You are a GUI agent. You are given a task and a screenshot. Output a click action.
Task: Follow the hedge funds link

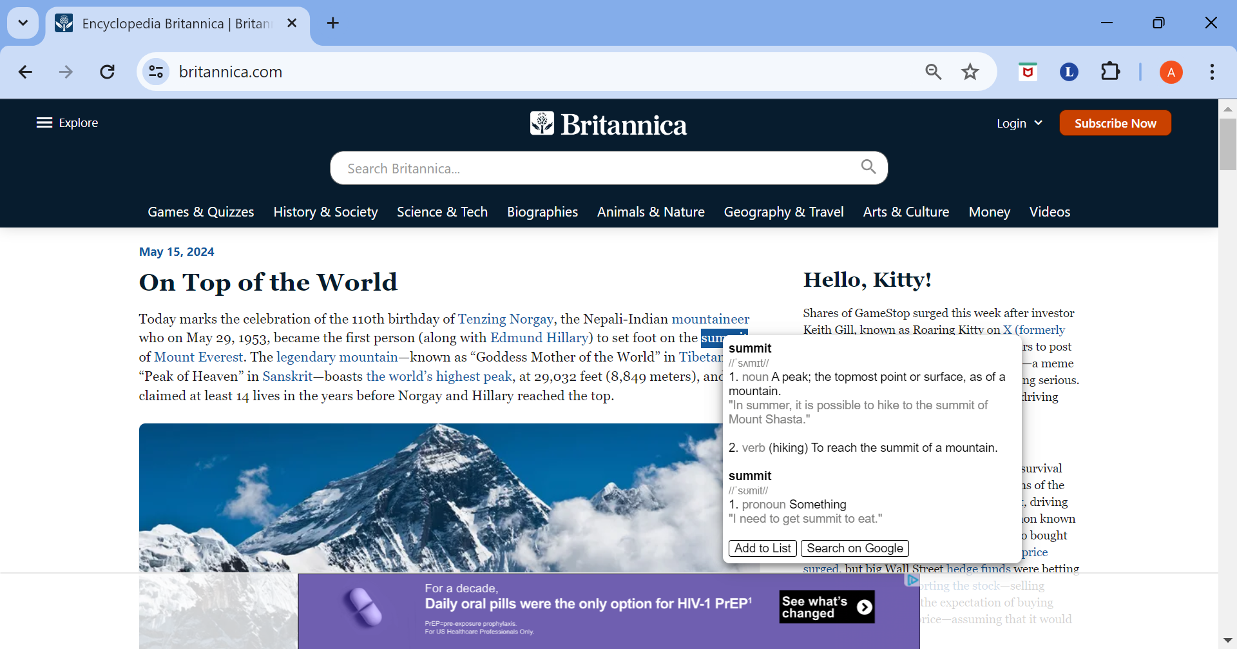979,568
